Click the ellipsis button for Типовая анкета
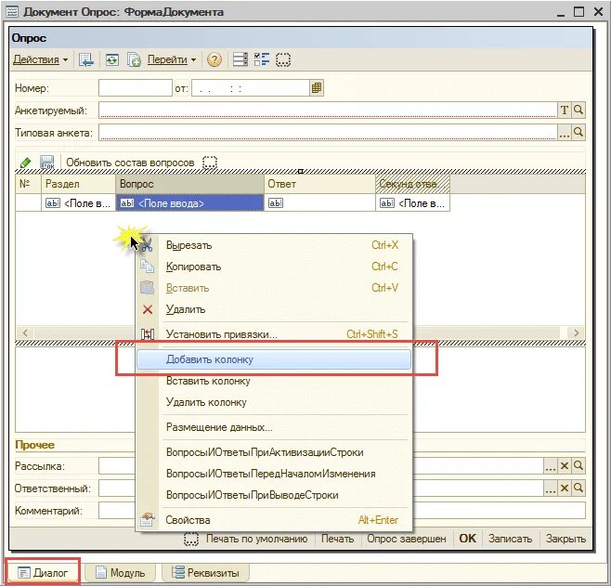Viewport: 611px width, 586px height. pyautogui.click(x=565, y=133)
